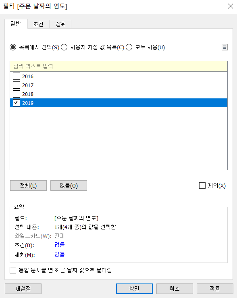The height and width of the screenshot is (298, 237).
Task: Check the 2016 checkbox
Action: pyautogui.click(x=17, y=76)
